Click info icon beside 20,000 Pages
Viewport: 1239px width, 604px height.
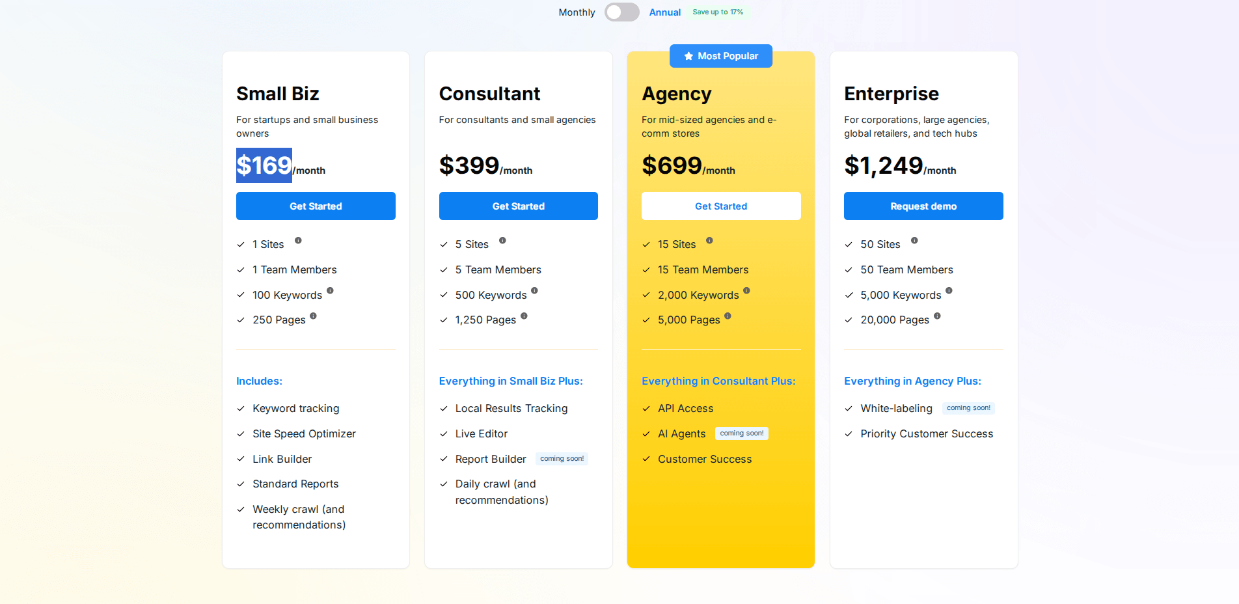(937, 316)
